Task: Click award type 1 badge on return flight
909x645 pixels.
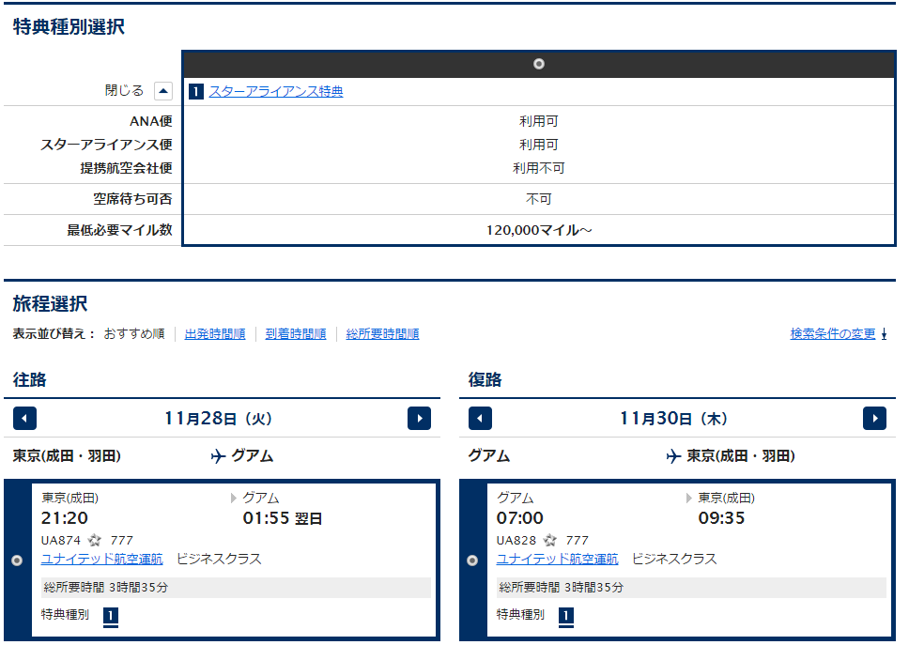Action: tap(566, 616)
